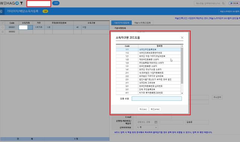
Task: Open the bank code lookup icon
Action: tap(156, 122)
